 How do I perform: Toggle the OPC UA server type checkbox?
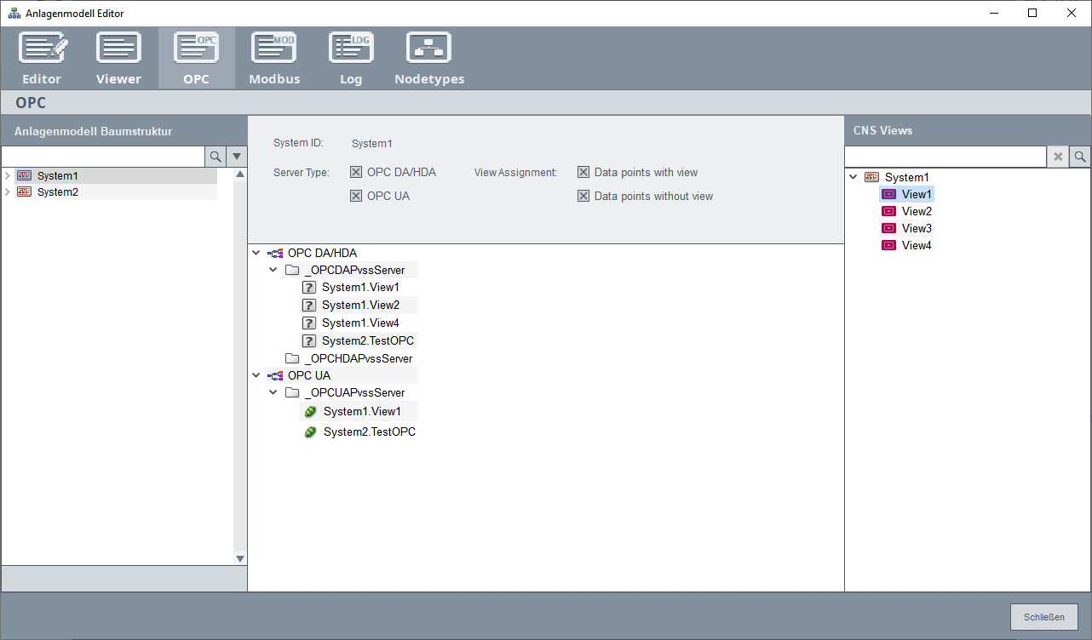pyautogui.click(x=356, y=197)
